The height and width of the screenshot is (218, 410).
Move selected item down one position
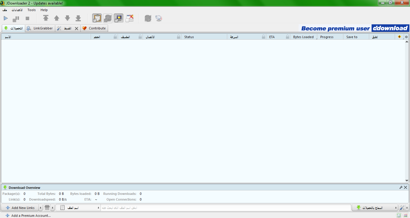67,18
